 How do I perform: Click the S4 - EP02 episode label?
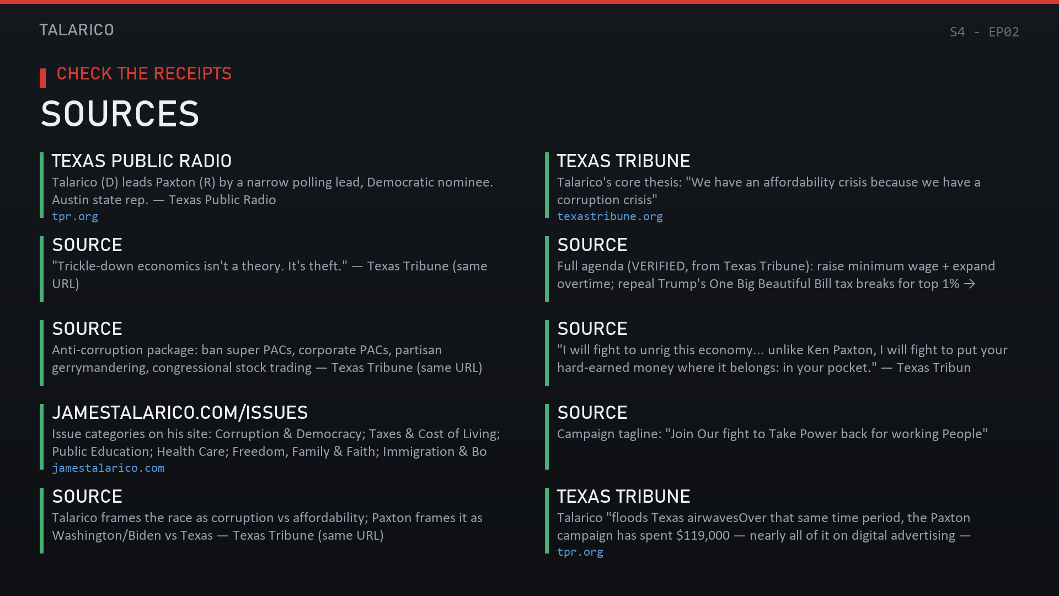coord(984,32)
